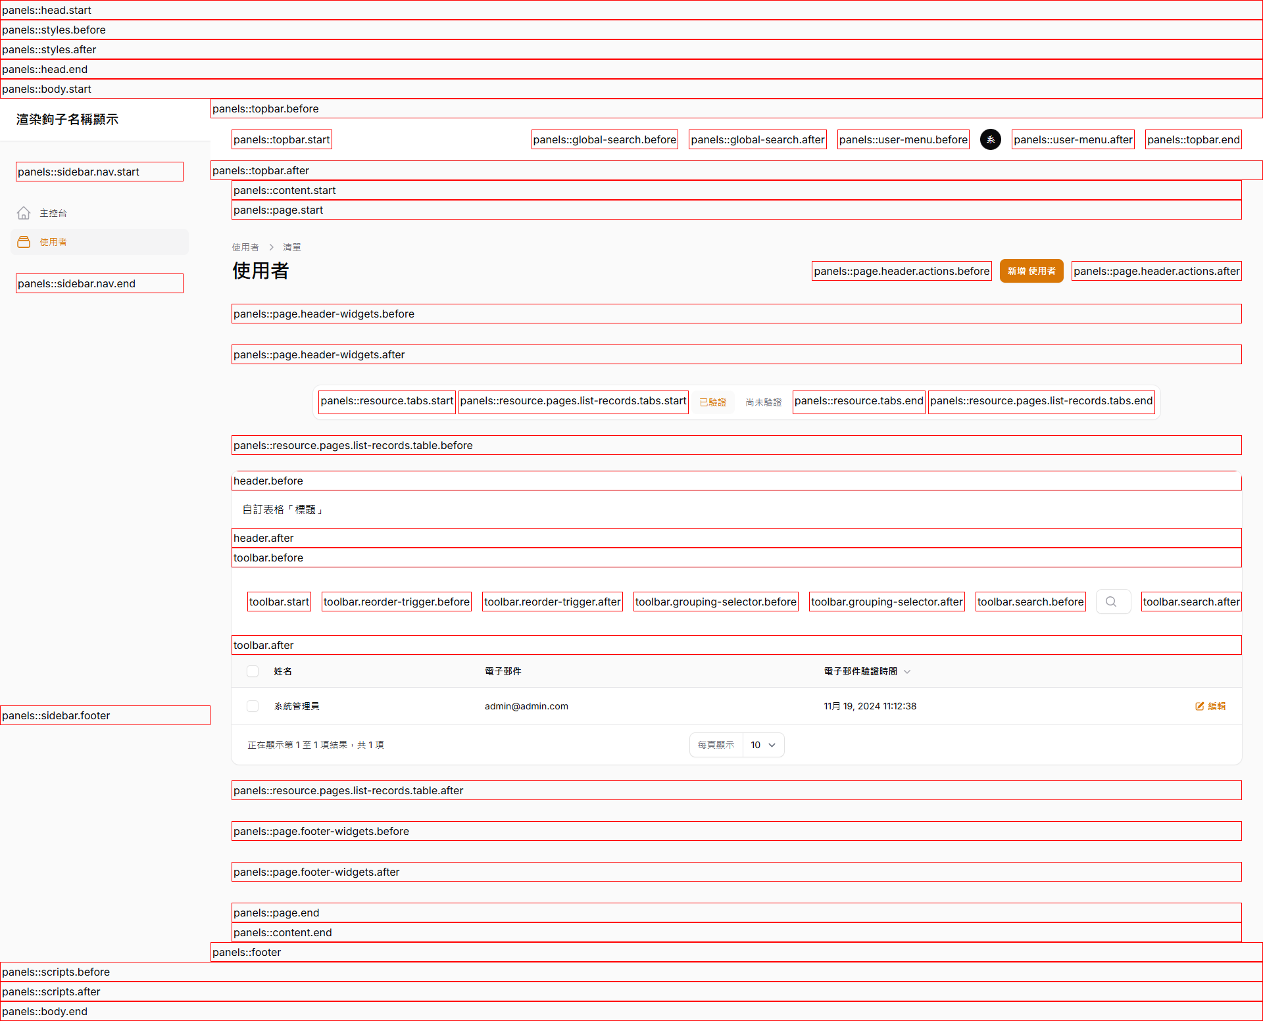
Task: Click the panels::topbar.before hook label
Action: pyautogui.click(x=737, y=108)
